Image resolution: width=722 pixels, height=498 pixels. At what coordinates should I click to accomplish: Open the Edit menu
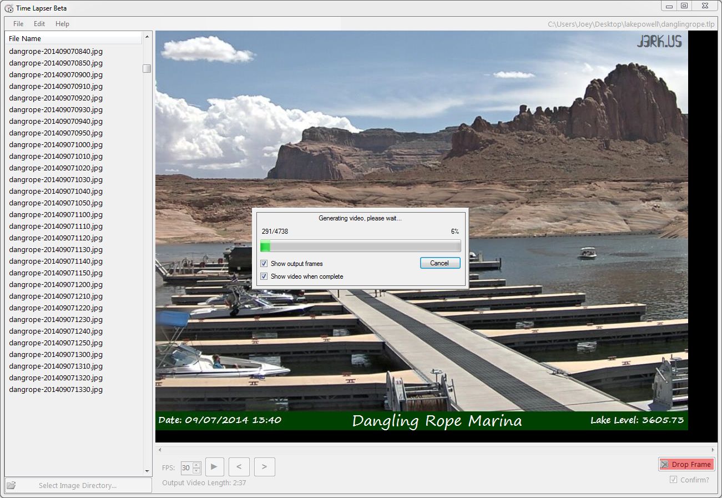(39, 24)
